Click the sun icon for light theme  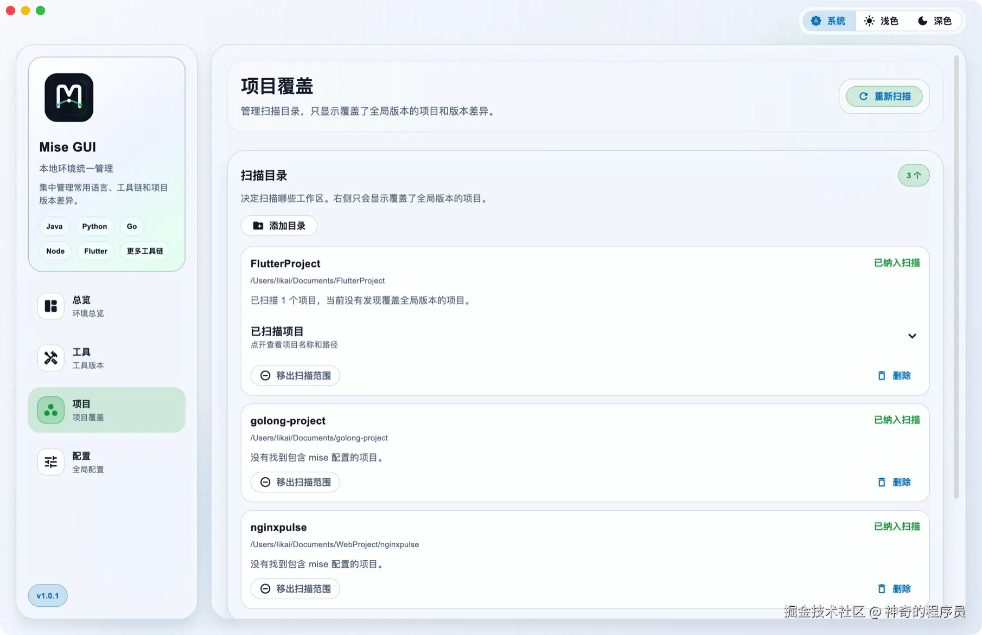point(869,21)
